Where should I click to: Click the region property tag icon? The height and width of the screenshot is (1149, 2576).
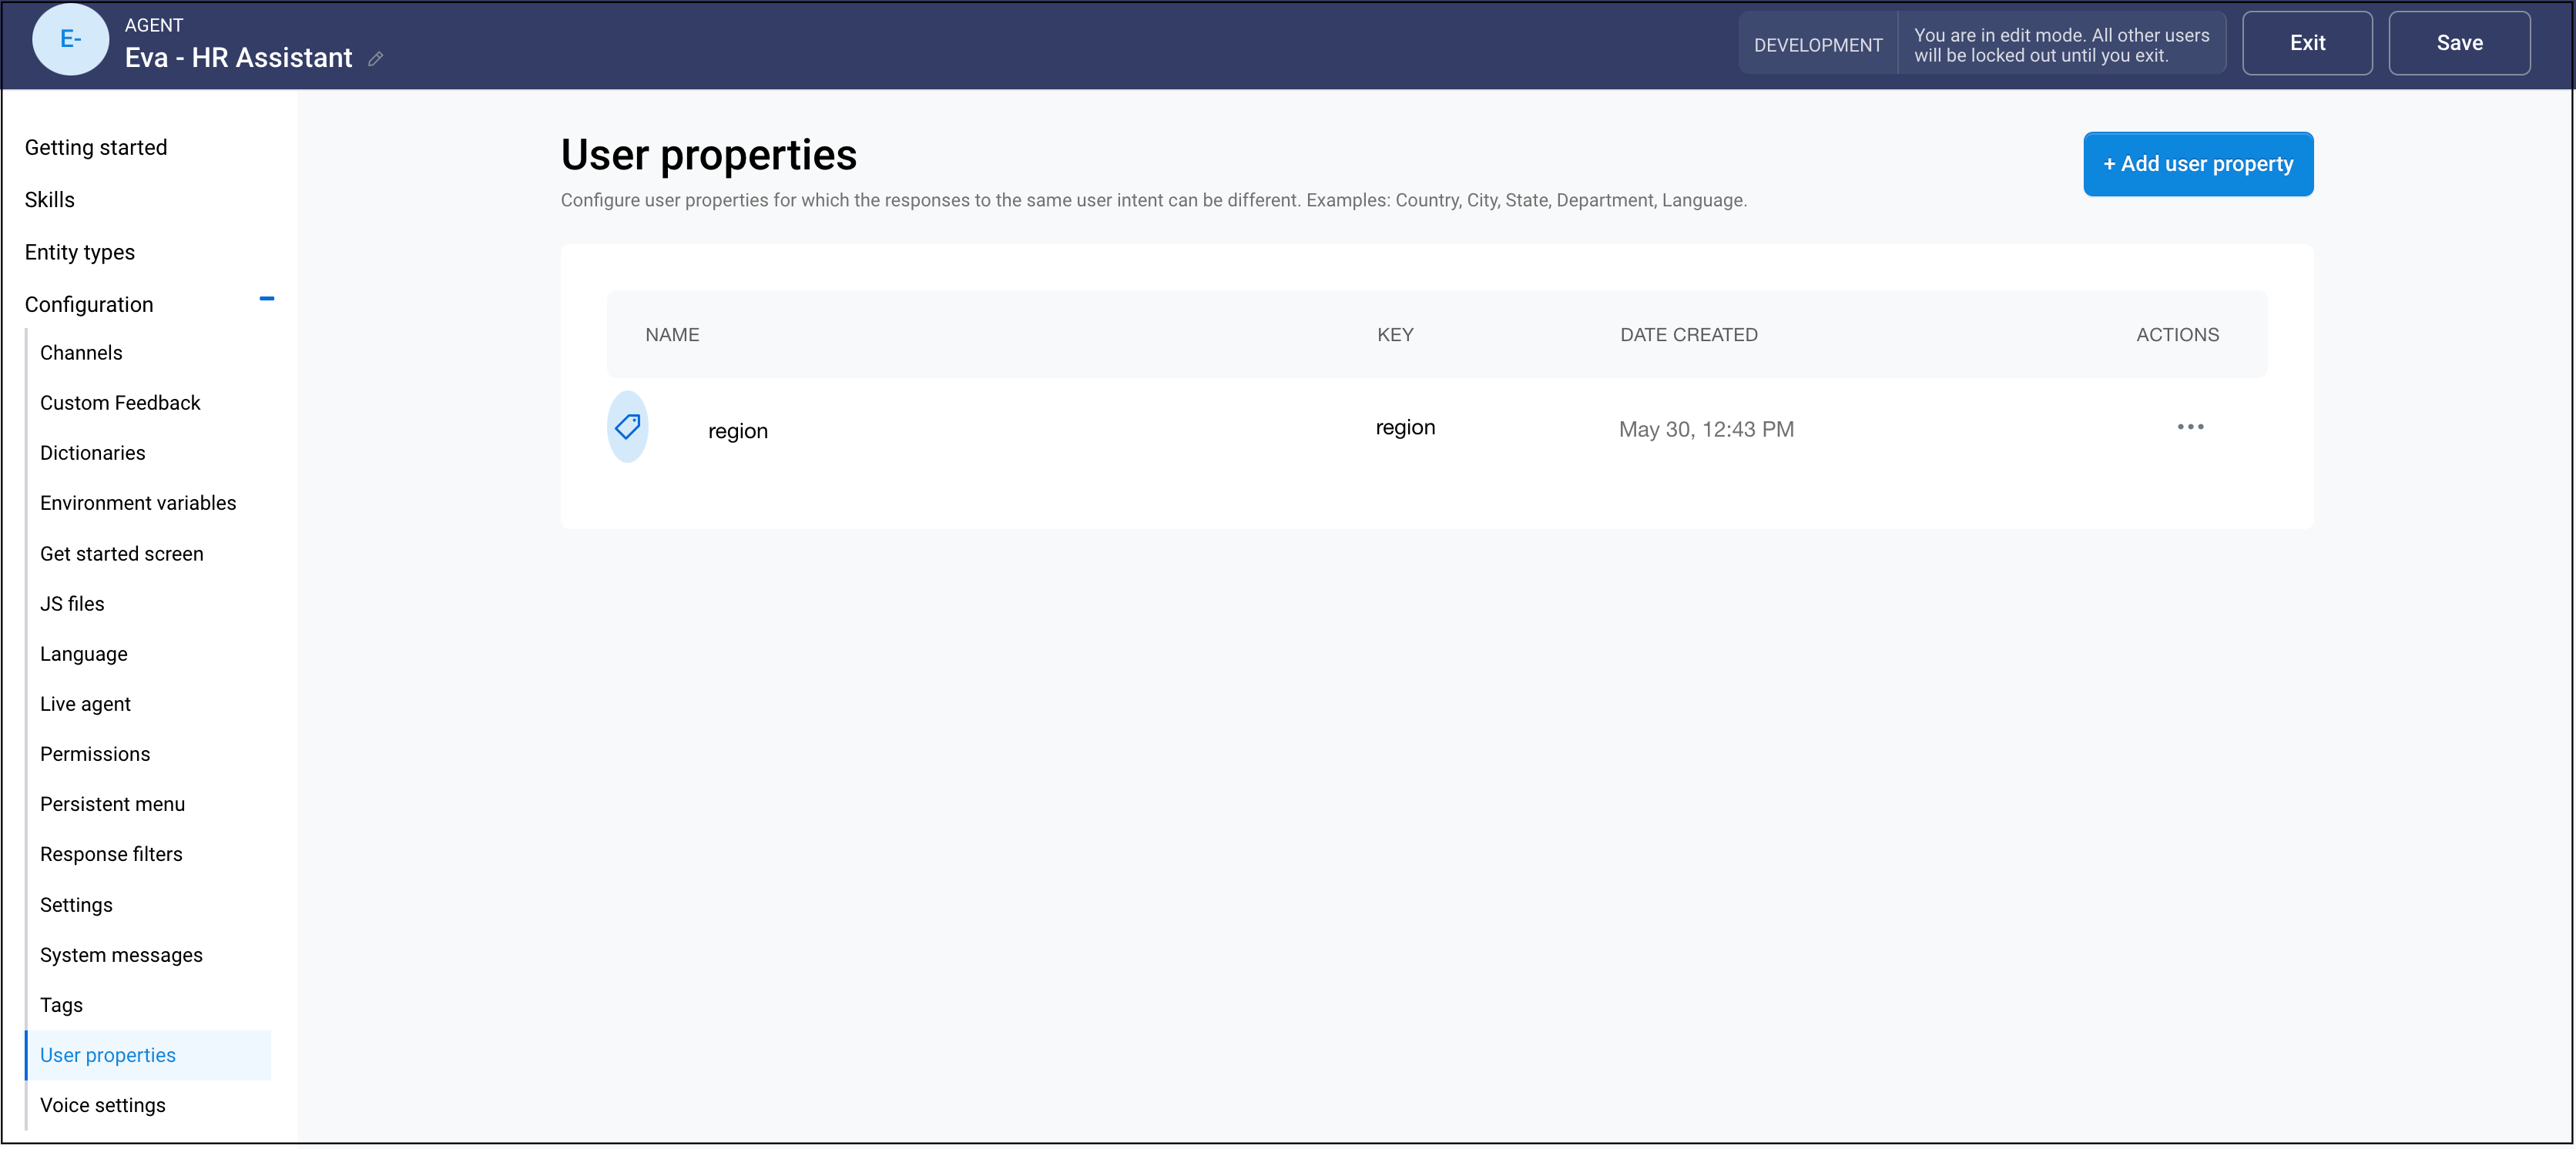(627, 427)
